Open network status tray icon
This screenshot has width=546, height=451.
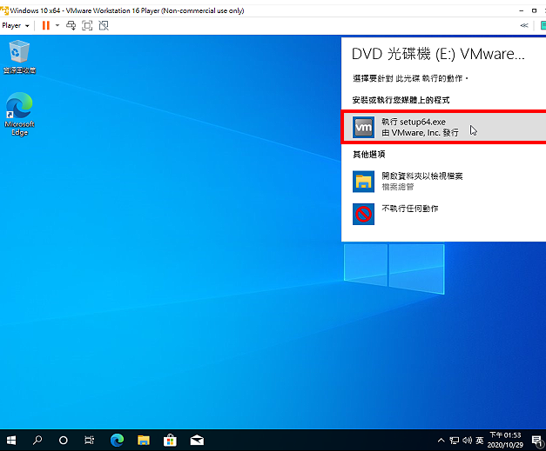[x=454, y=441]
